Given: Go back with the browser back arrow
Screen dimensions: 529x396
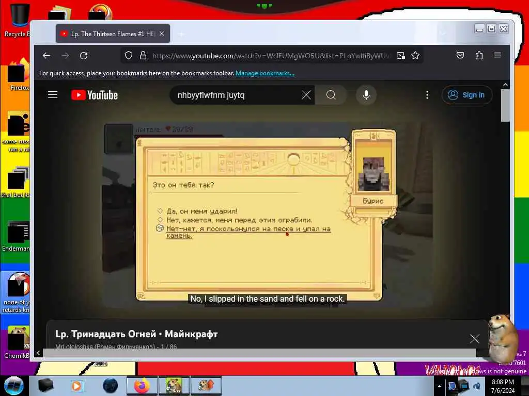Looking at the screenshot, I should (x=46, y=56).
